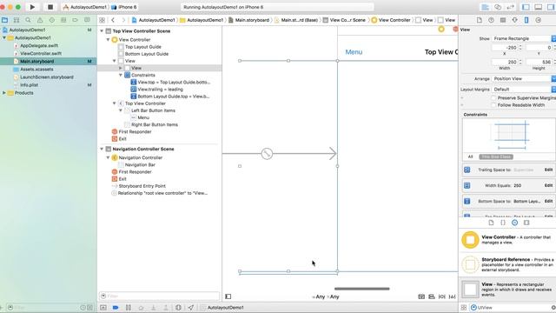Switch to the Size inspector tab
The height and width of the screenshot is (313, 556).
point(526,20)
